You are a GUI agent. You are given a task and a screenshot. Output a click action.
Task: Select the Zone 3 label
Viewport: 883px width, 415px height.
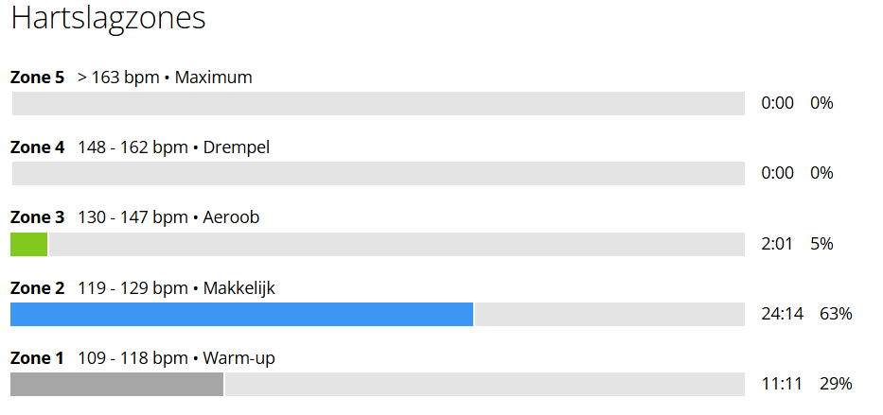37,217
